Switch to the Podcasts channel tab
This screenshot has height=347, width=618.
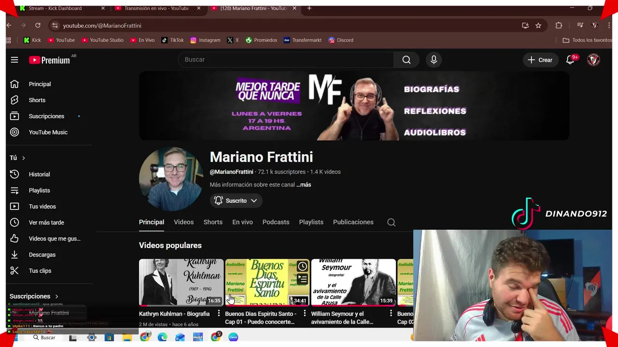click(276, 222)
